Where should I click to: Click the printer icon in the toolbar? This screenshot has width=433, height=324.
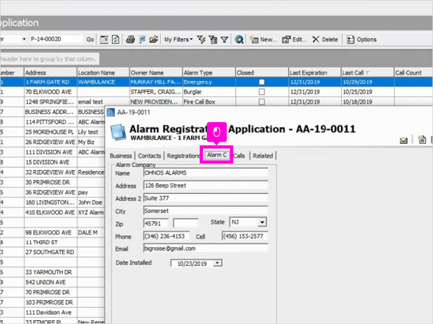130,40
